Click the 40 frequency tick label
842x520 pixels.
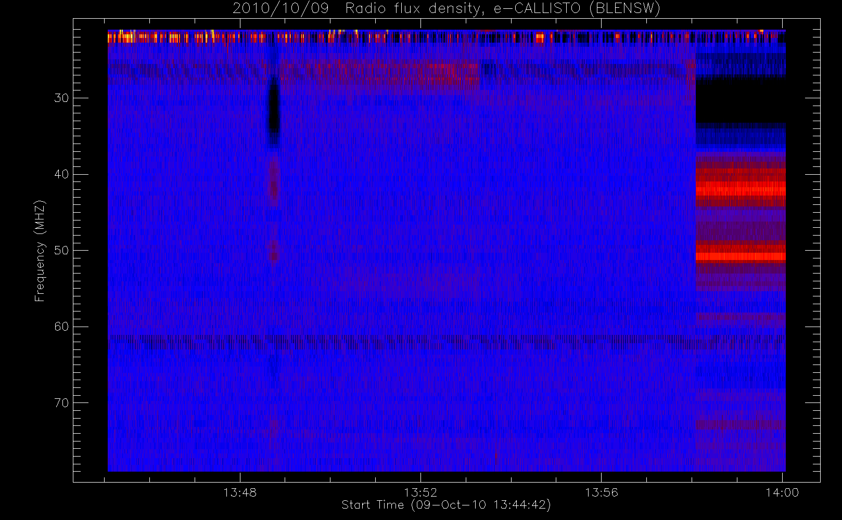pos(61,174)
